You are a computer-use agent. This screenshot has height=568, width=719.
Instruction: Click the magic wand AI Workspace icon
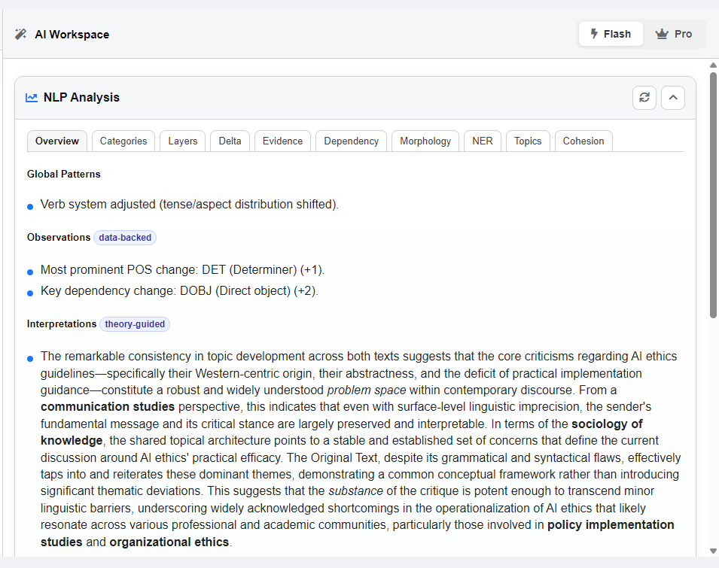tap(20, 35)
